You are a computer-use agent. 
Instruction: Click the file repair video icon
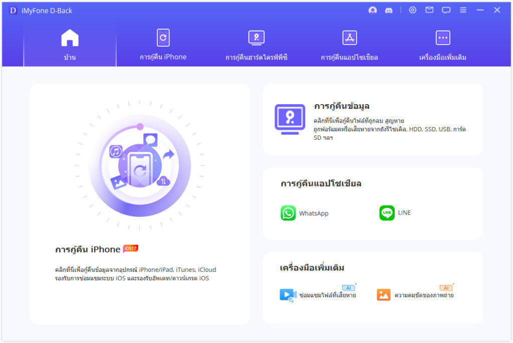(x=288, y=295)
